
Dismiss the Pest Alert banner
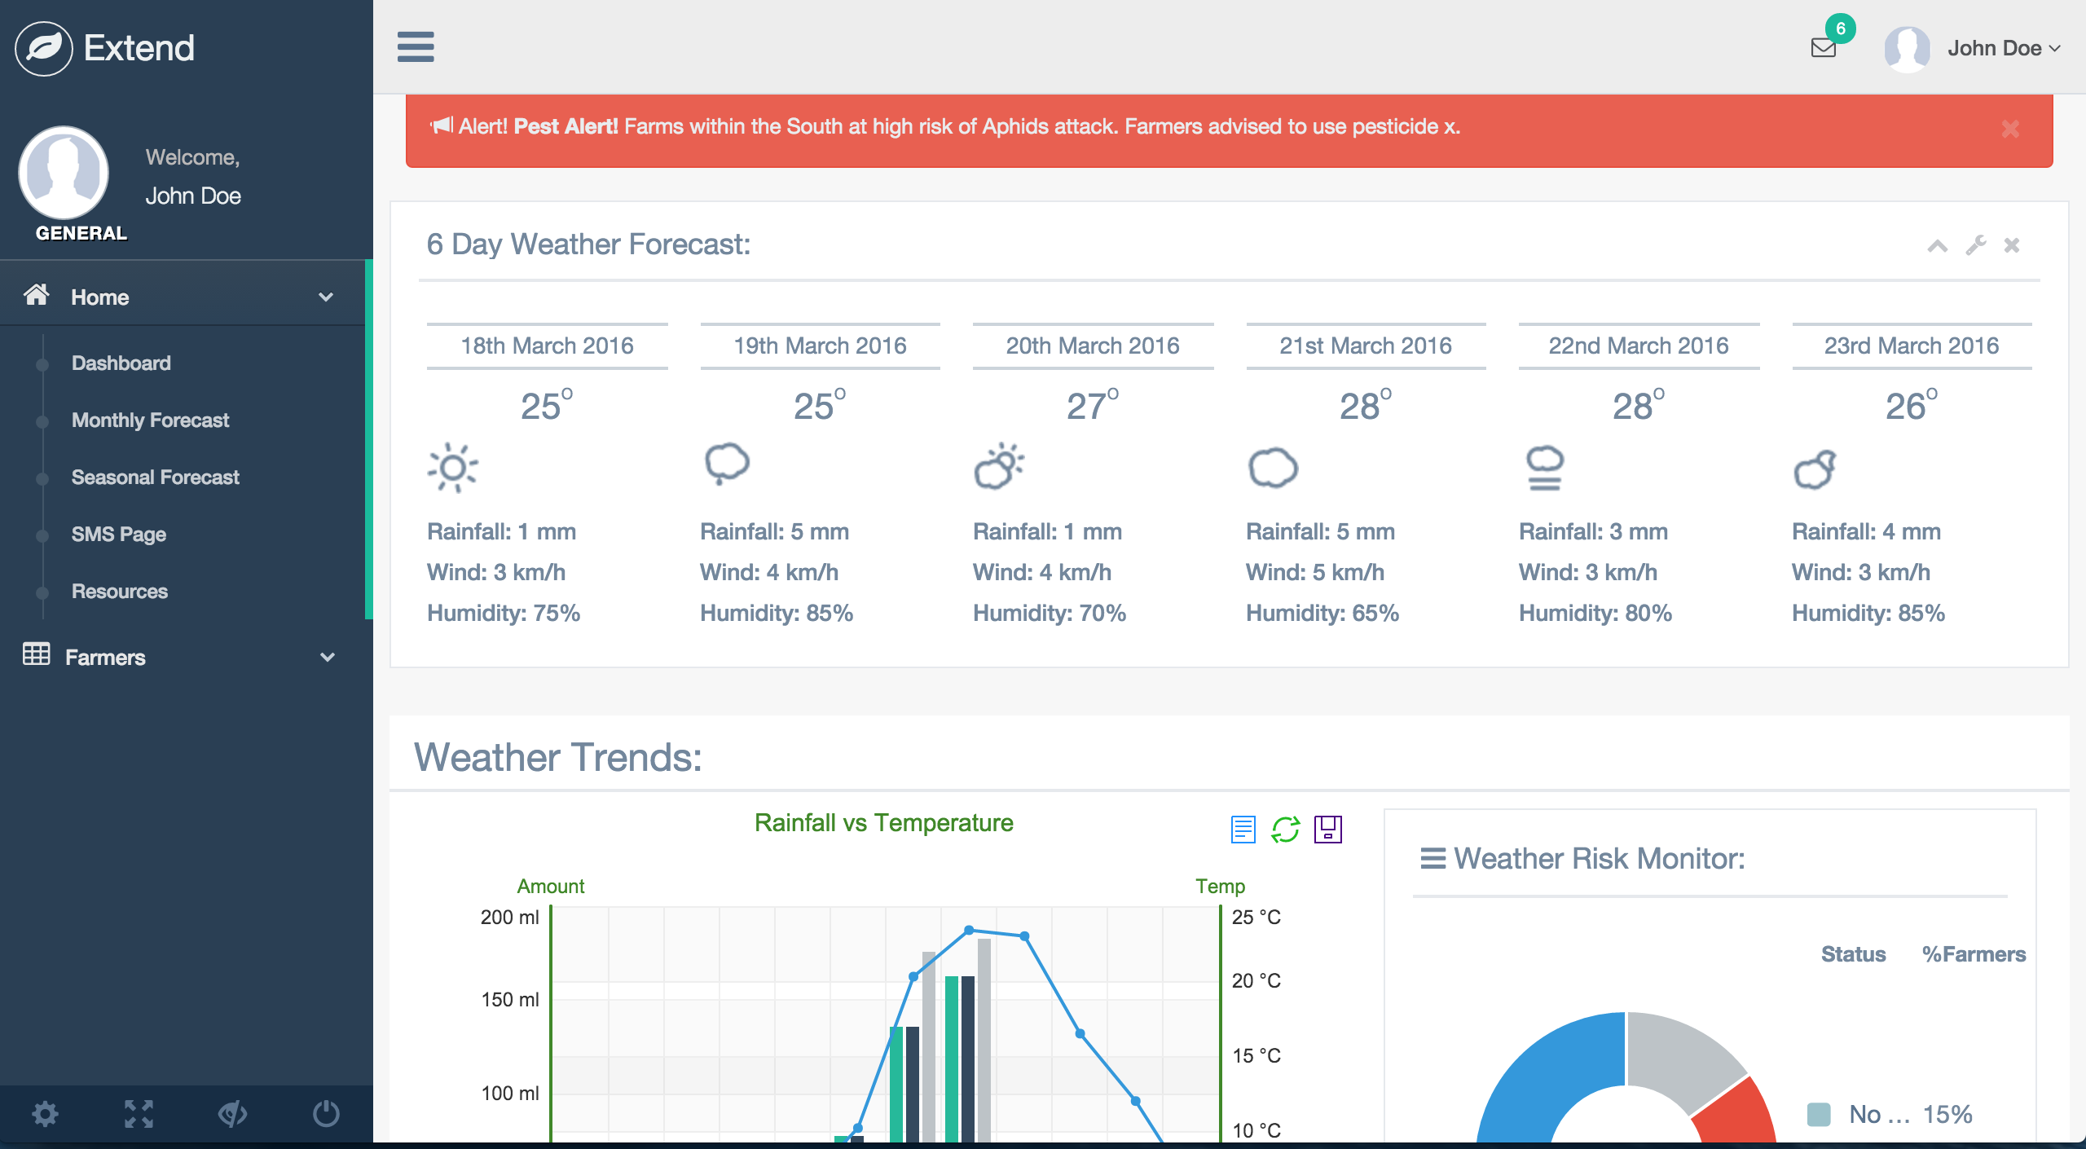point(2010,129)
